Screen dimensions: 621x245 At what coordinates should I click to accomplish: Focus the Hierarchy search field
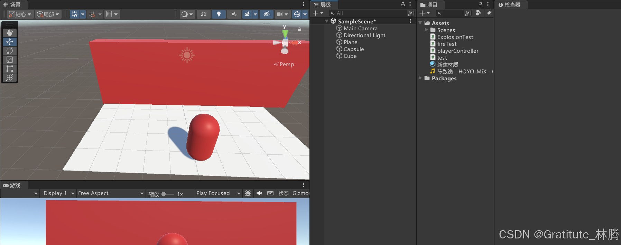pos(368,13)
